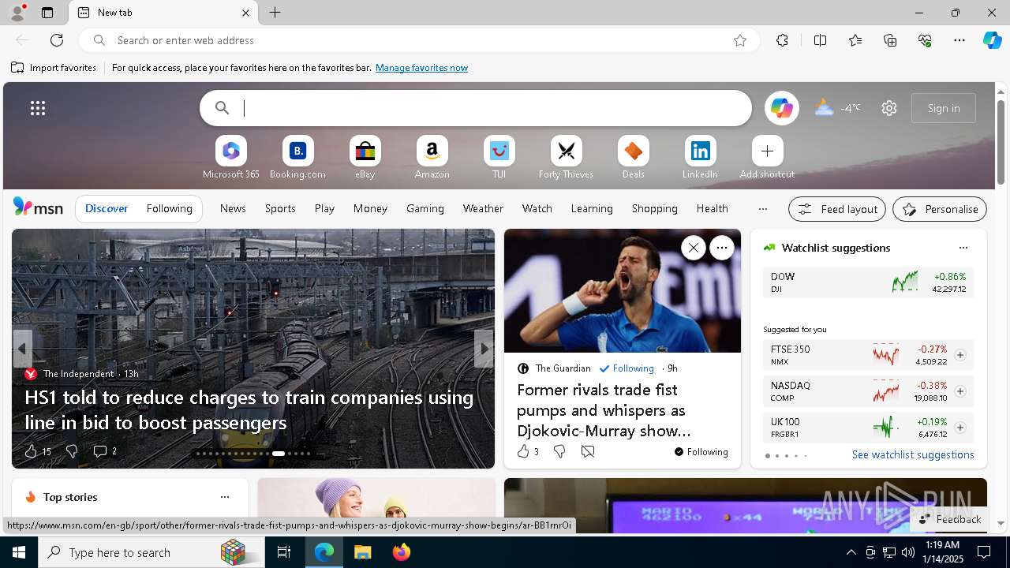1010x568 pixels.
Task: Dislike the Djokovic-Murray article
Action: 559,451
